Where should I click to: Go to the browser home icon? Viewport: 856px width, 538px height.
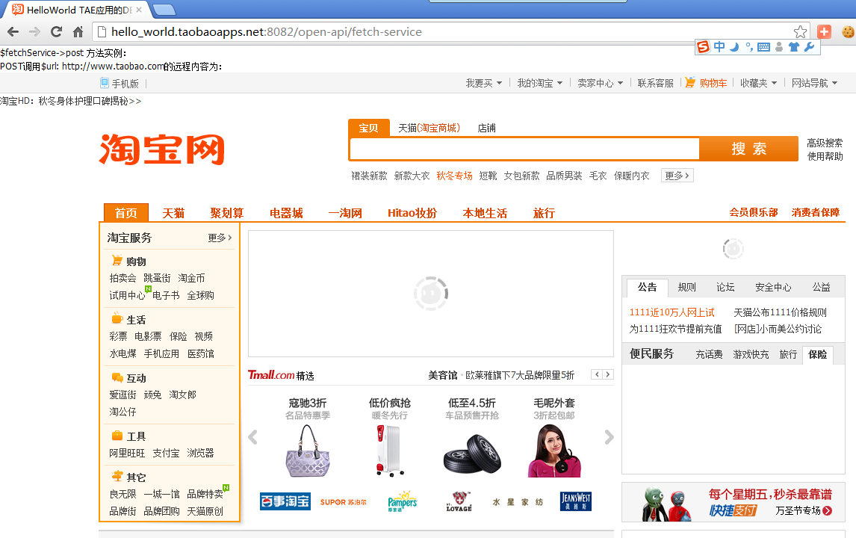click(78, 31)
